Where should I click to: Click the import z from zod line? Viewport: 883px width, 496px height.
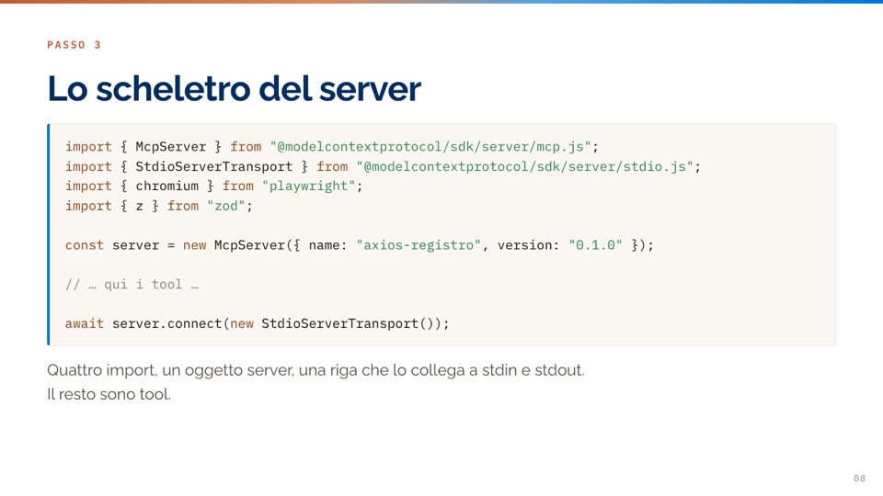pyautogui.click(x=159, y=206)
